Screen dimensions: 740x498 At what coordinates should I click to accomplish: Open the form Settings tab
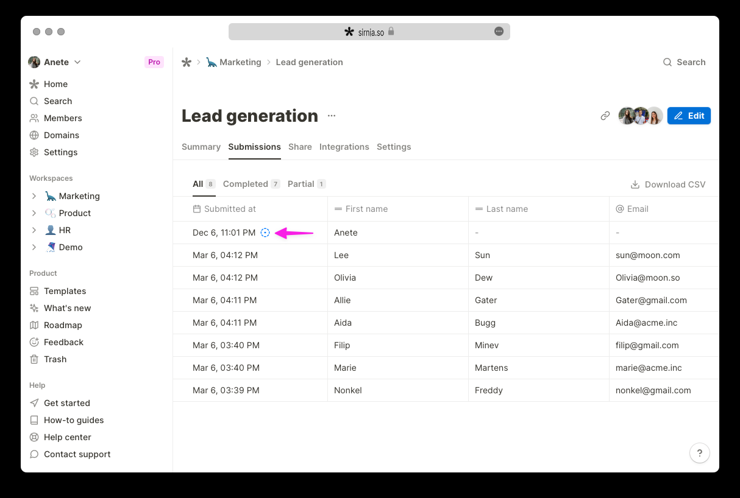[394, 147]
